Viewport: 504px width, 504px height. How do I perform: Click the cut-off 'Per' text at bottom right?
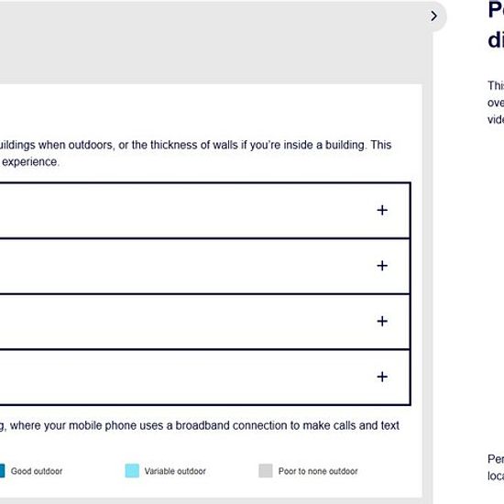[x=496, y=467]
